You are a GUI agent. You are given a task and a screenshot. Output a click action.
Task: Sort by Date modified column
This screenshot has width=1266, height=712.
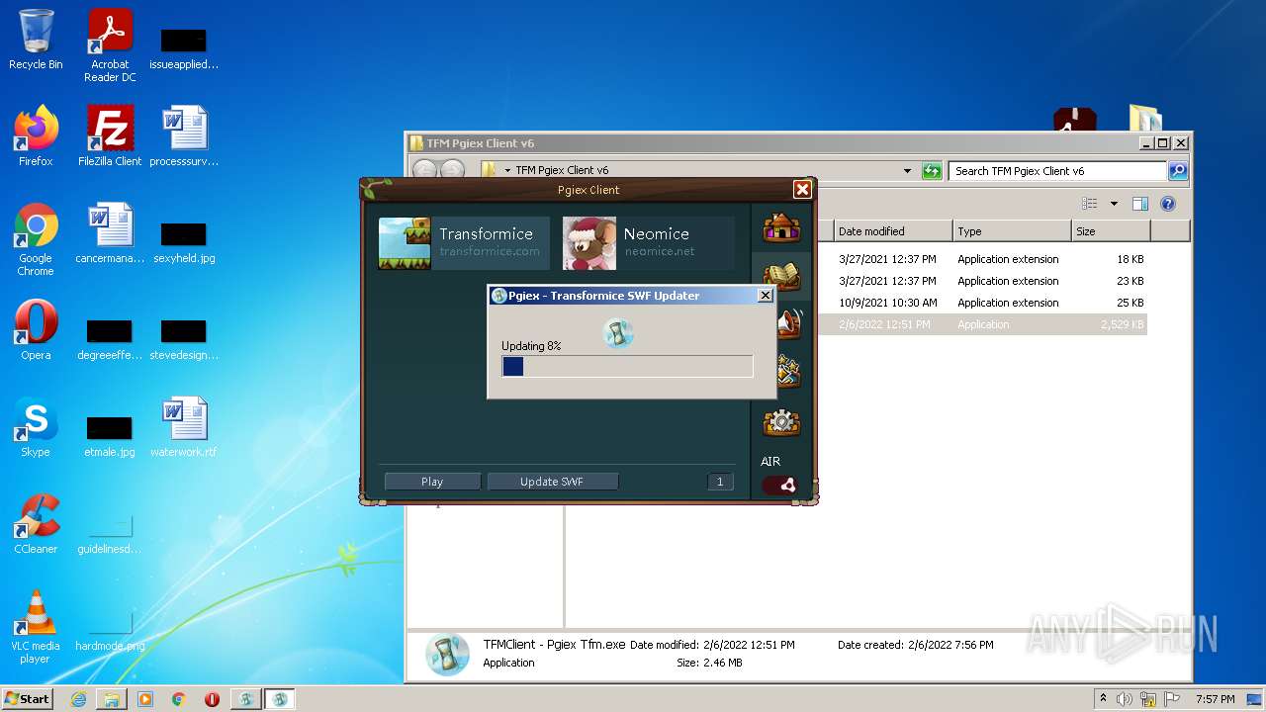tap(892, 231)
